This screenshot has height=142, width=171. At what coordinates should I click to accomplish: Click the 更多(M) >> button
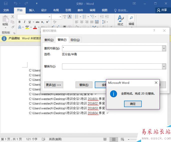point(53,85)
